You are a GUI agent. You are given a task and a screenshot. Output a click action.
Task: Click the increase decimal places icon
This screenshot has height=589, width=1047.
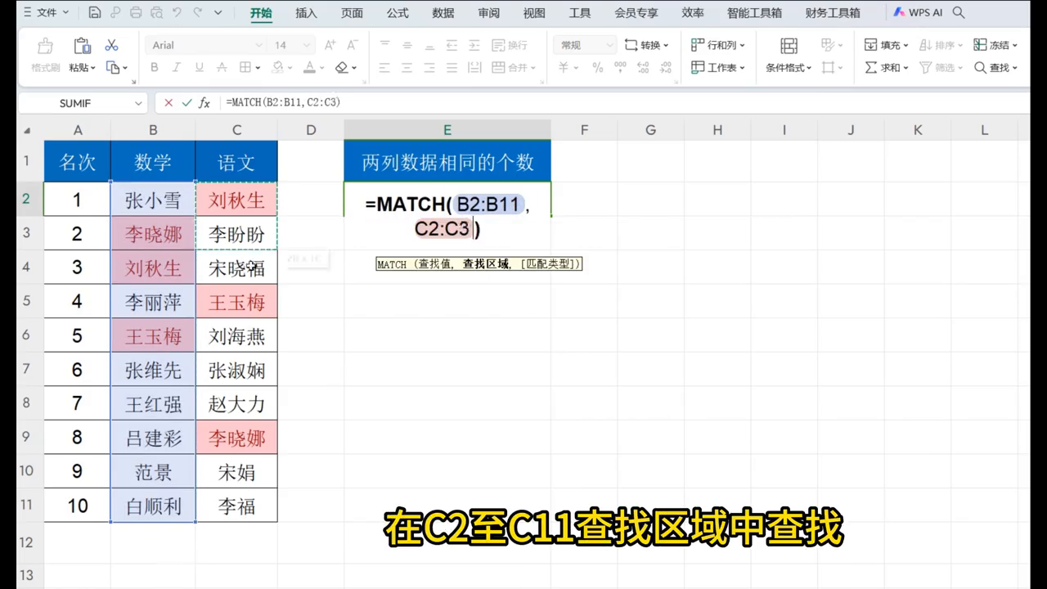(644, 68)
